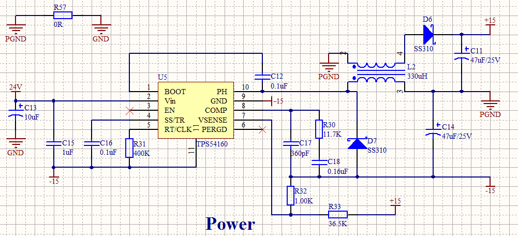Click pin number 10 at PH
Screen dimensions: 518x236
pyautogui.click(x=245, y=87)
